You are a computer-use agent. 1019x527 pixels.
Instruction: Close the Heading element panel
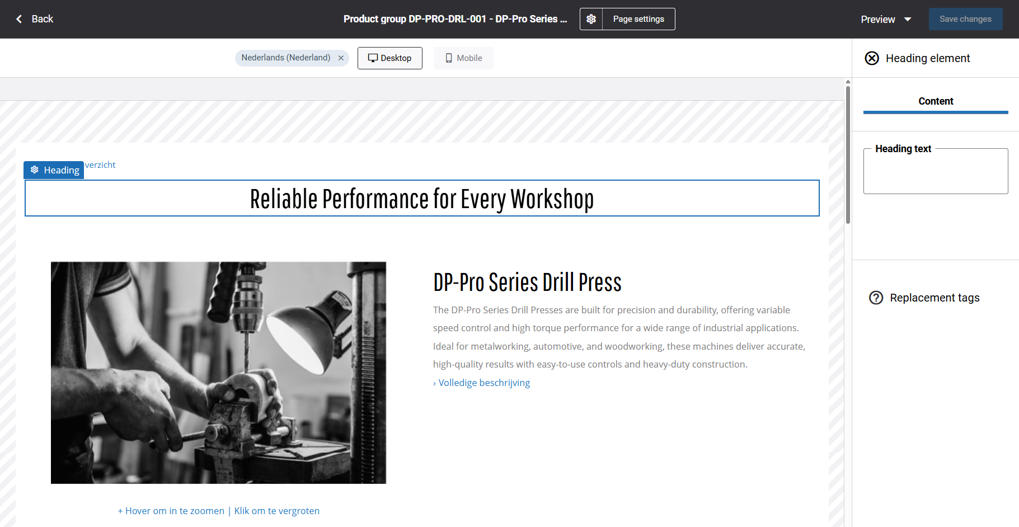click(872, 58)
